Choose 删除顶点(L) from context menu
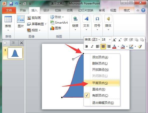The image size is (148, 113). click(102, 63)
